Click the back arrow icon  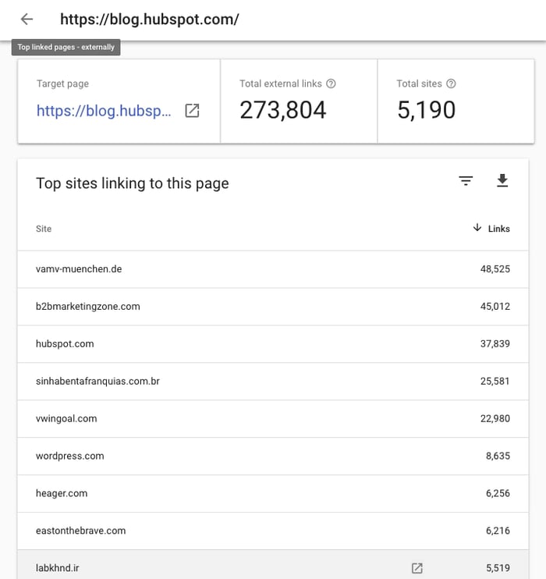(x=27, y=20)
